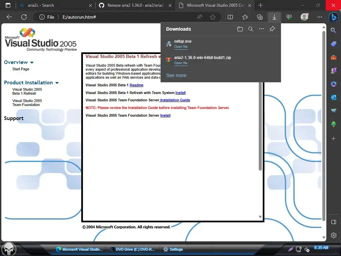Click Install for Team Foundation Server

pos(165,115)
